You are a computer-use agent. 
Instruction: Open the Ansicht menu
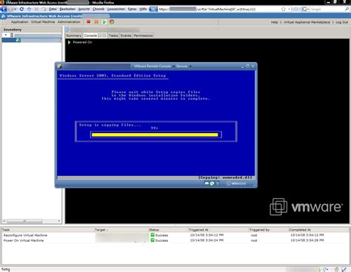click(x=84, y=9)
